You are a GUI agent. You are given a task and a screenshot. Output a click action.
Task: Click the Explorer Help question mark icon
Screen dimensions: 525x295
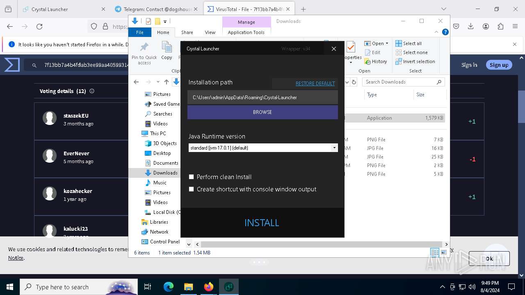click(x=445, y=32)
